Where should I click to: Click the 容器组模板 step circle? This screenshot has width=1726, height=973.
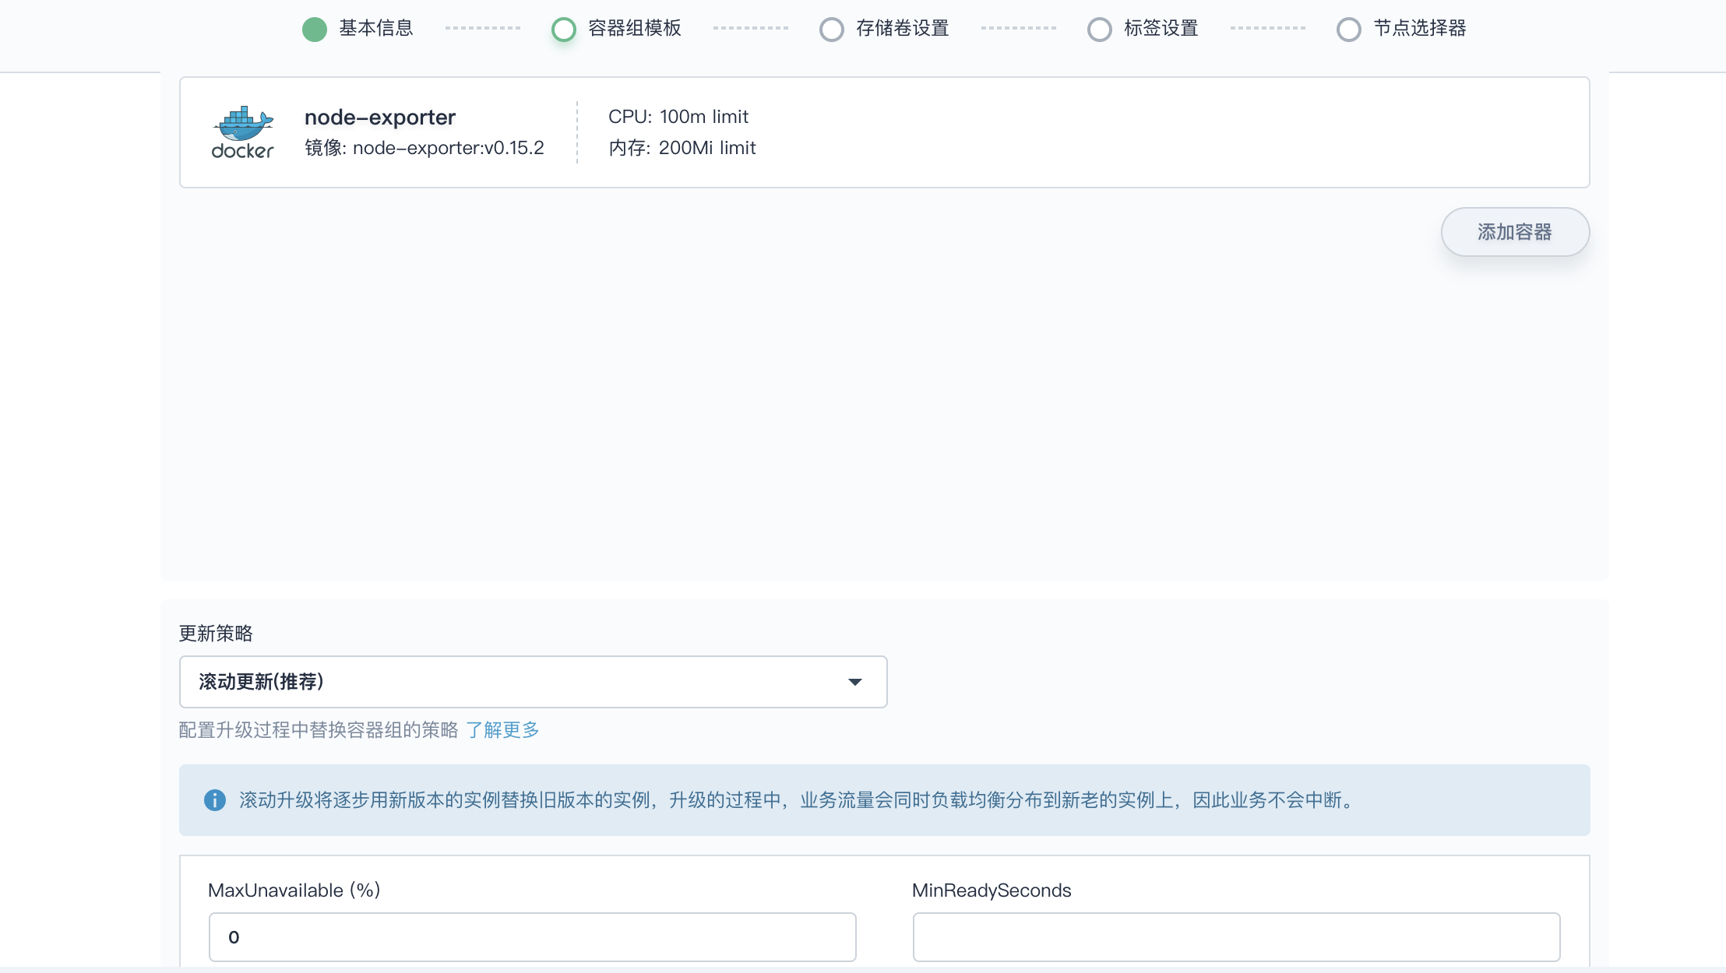coord(564,30)
